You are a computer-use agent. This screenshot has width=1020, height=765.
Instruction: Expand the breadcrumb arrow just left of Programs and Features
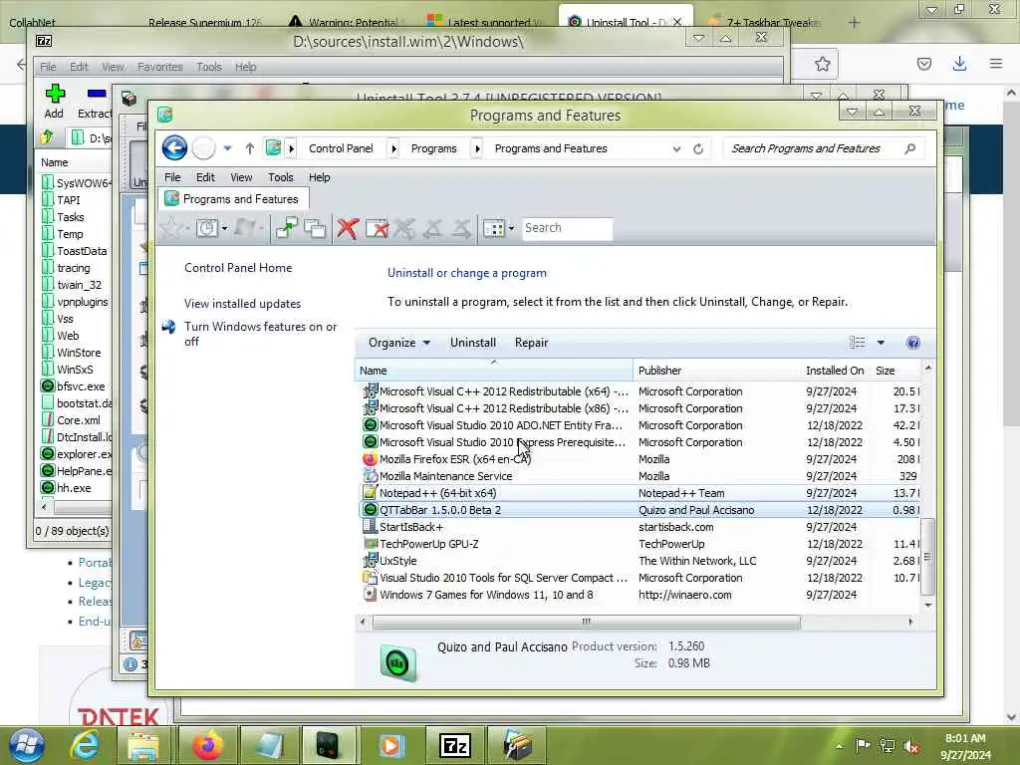tap(477, 149)
